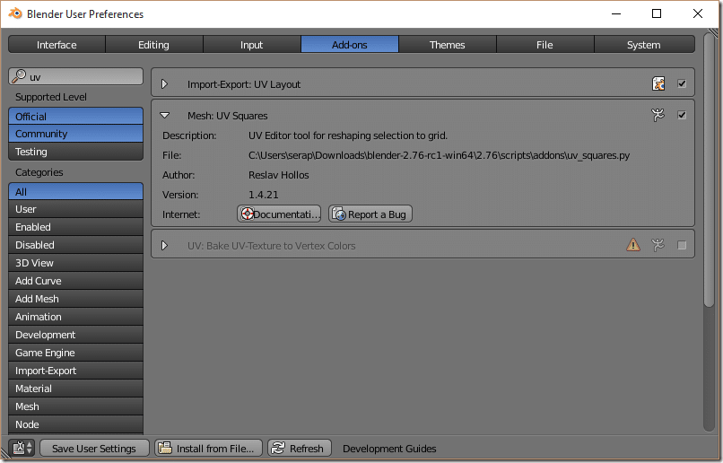Click official support icon on UV Layout row
This screenshot has height=463, width=723.
658,83
